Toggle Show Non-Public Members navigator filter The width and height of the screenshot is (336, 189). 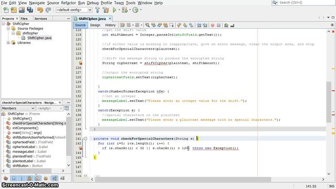point(29,178)
